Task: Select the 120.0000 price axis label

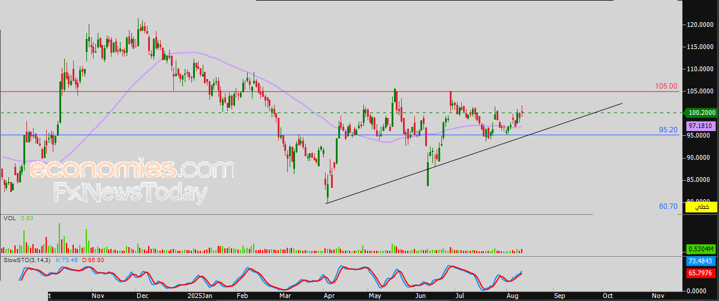Action: tap(701, 25)
